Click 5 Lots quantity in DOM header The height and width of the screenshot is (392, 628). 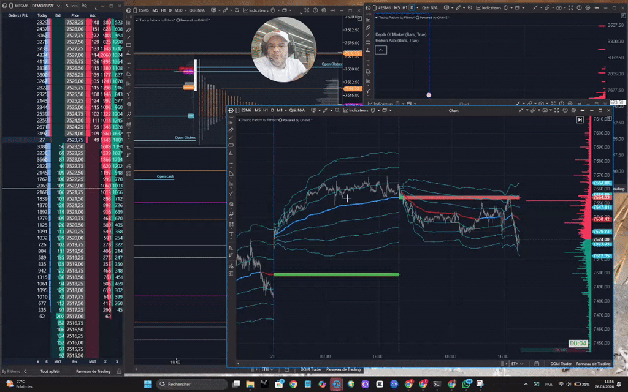72,6
